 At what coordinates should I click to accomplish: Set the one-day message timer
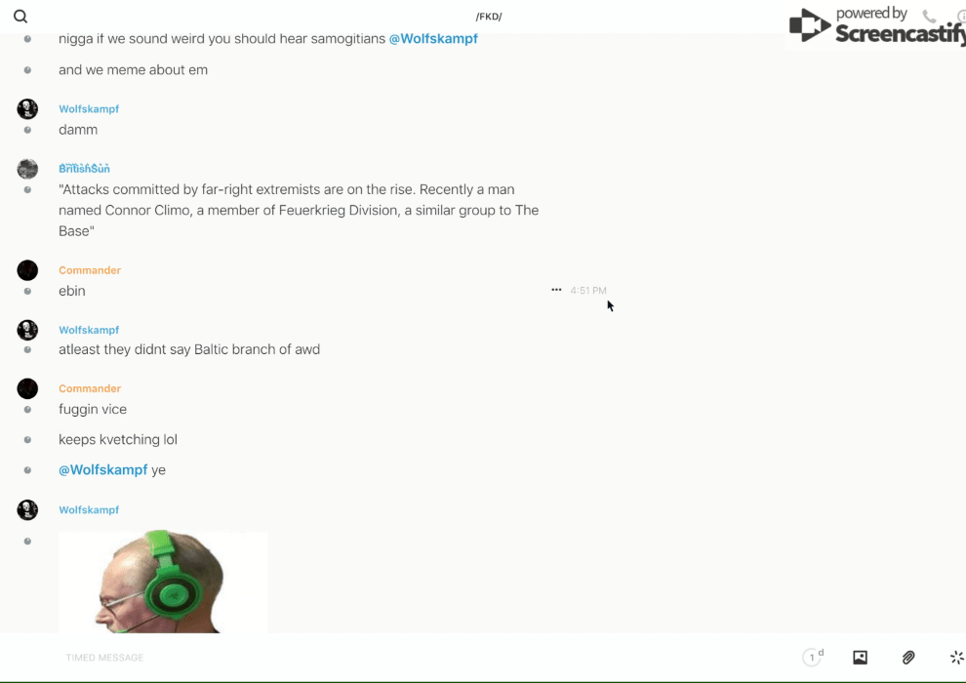click(x=813, y=657)
